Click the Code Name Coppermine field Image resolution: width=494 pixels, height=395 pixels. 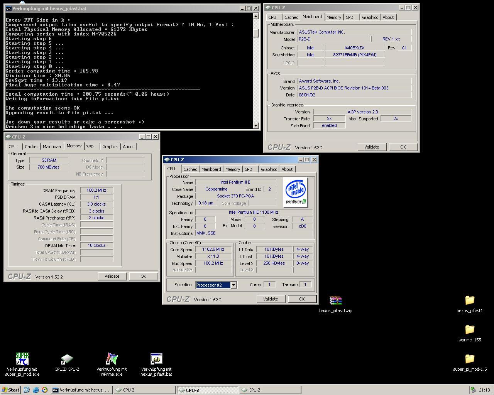click(216, 189)
